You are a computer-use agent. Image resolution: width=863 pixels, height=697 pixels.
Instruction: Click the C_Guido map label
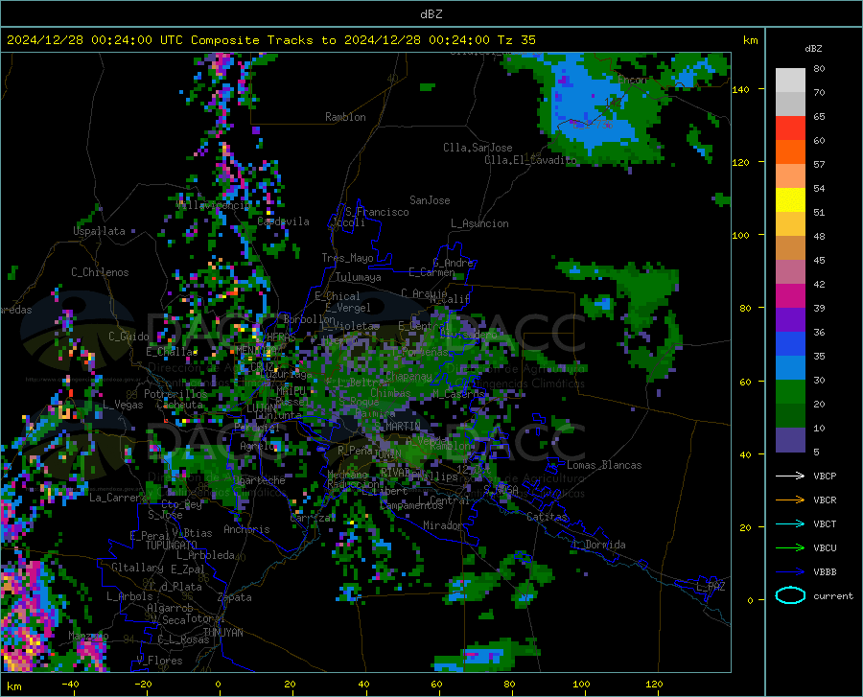point(128,337)
